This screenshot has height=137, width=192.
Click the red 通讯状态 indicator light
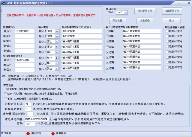[28, 133]
